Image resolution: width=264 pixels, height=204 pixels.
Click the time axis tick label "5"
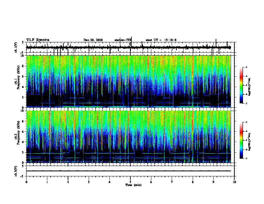click(x=130, y=182)
